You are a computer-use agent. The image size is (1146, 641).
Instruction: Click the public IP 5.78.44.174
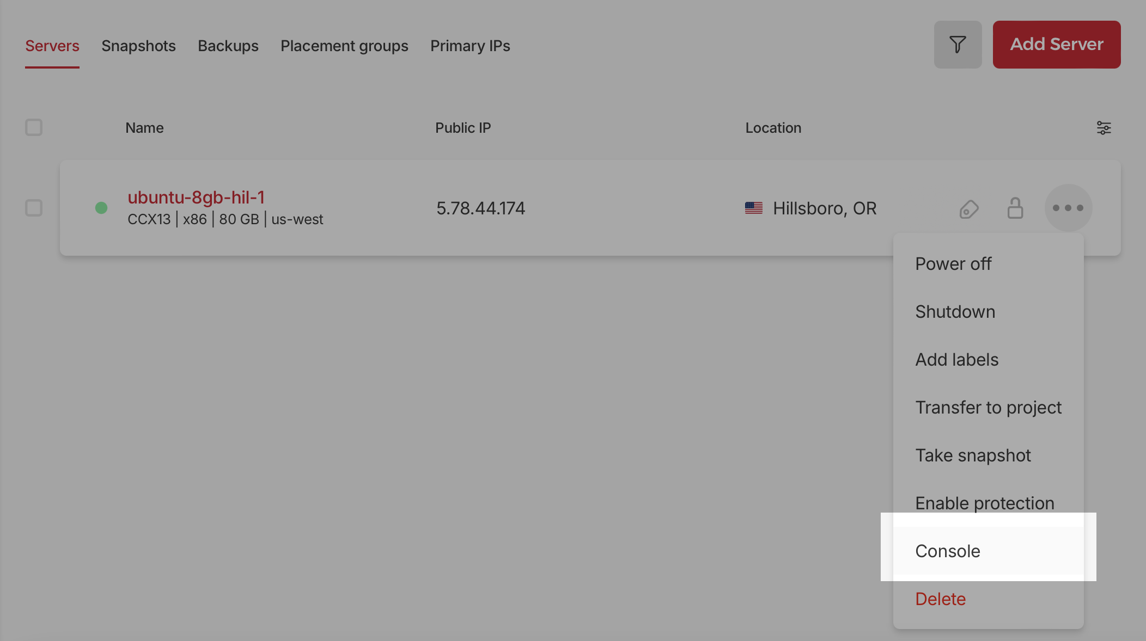480,208
